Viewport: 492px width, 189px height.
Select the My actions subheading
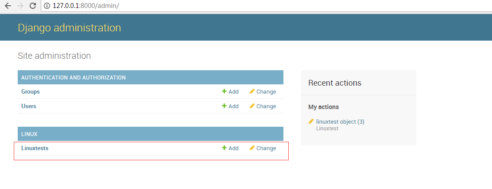pos(324,107)
